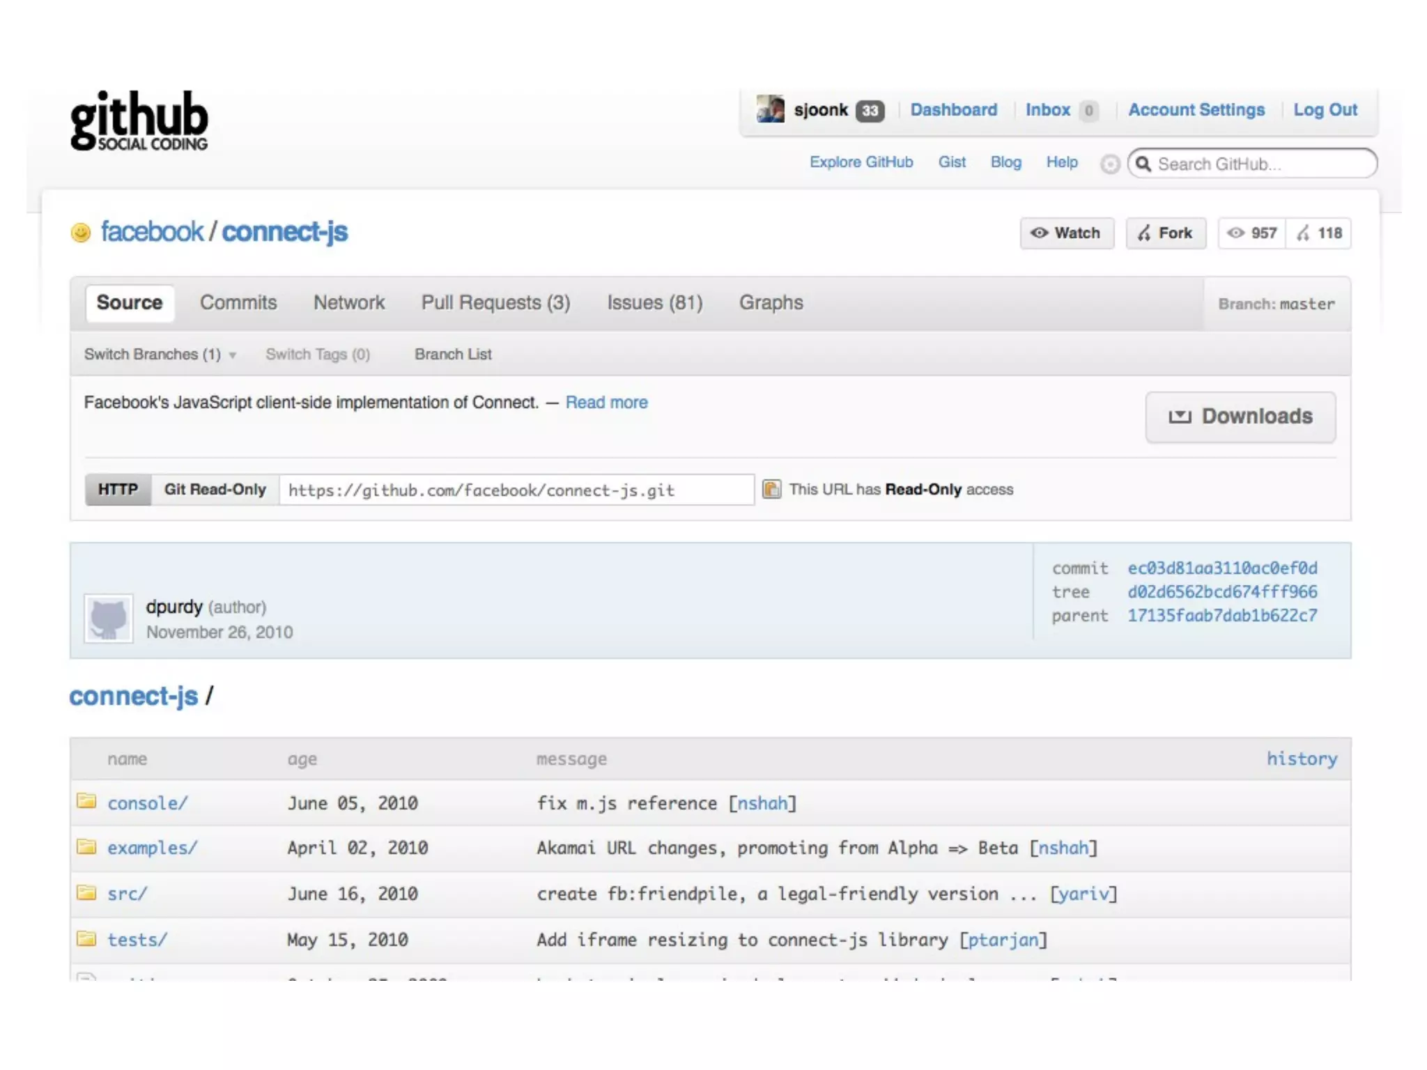Select the HTTP clone URL option

tap(118, 489)
